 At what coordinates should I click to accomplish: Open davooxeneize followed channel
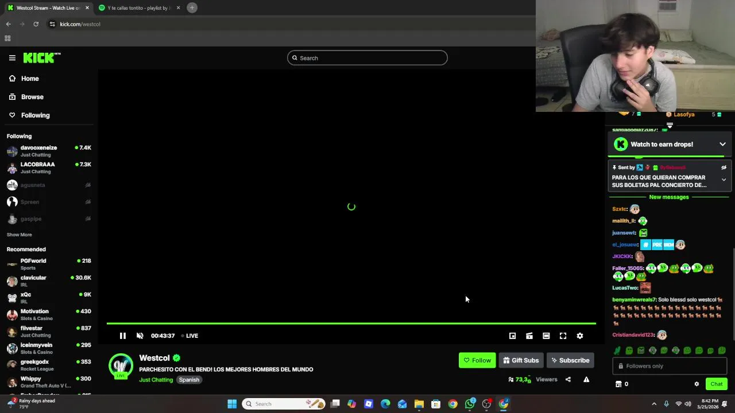coord(49,151)
